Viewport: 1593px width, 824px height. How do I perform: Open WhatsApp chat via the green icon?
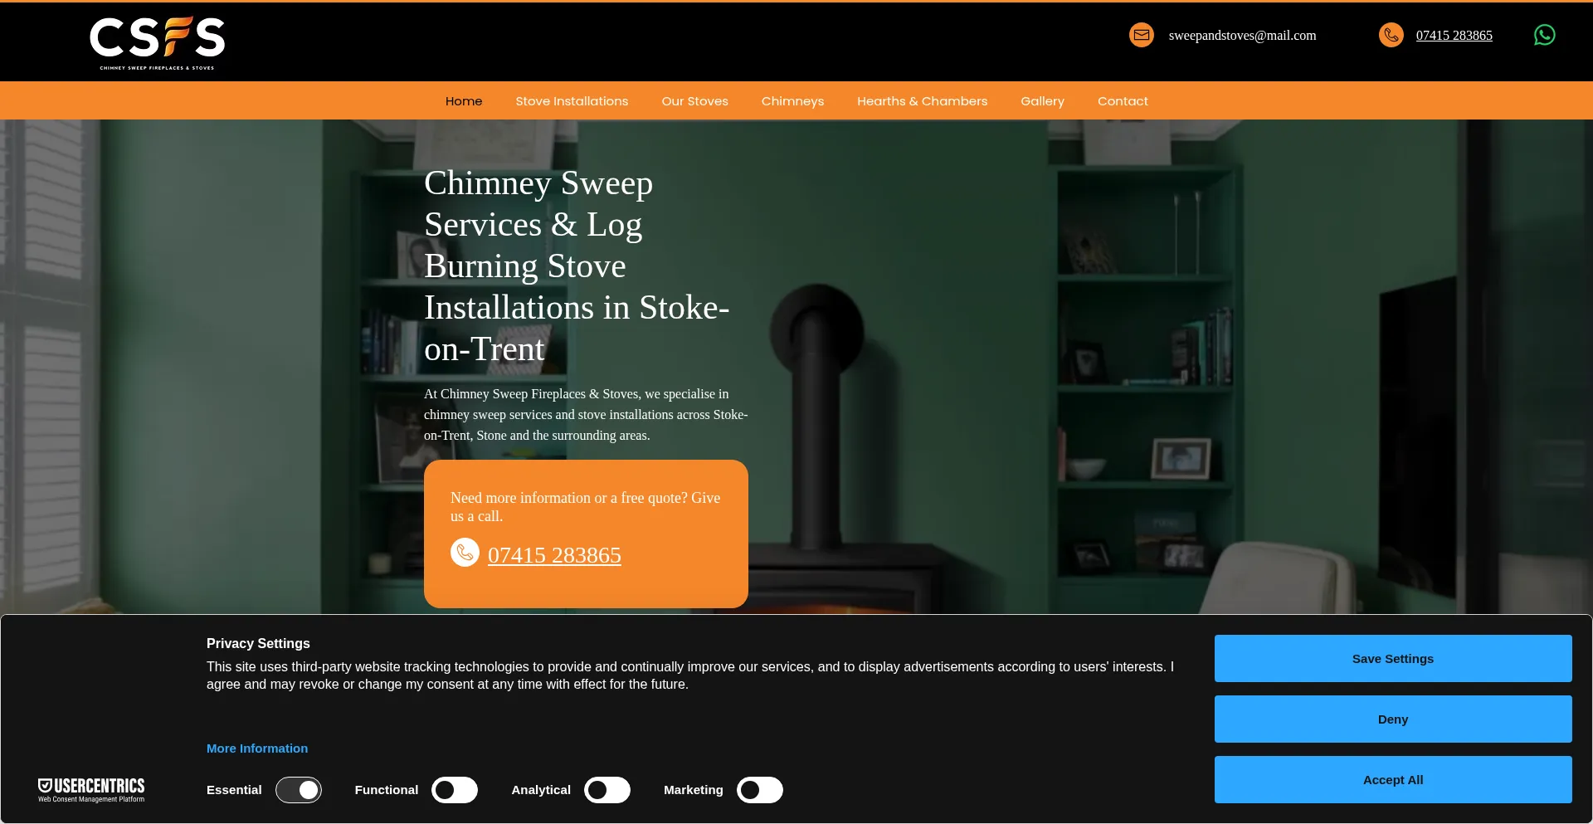point(1544,35)
